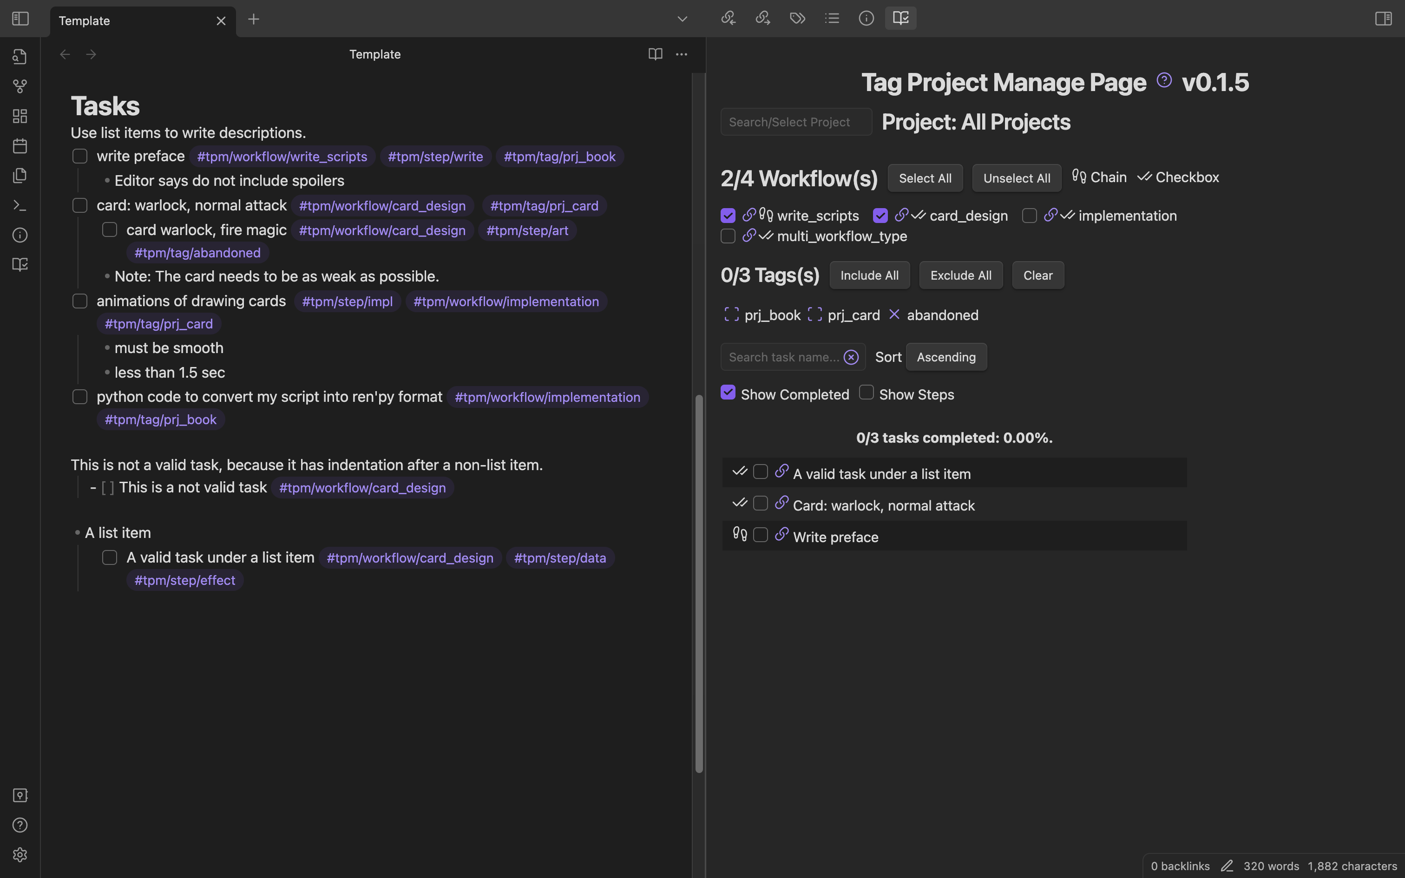Expand the tab list dropdown chevron

click(682, 19)
